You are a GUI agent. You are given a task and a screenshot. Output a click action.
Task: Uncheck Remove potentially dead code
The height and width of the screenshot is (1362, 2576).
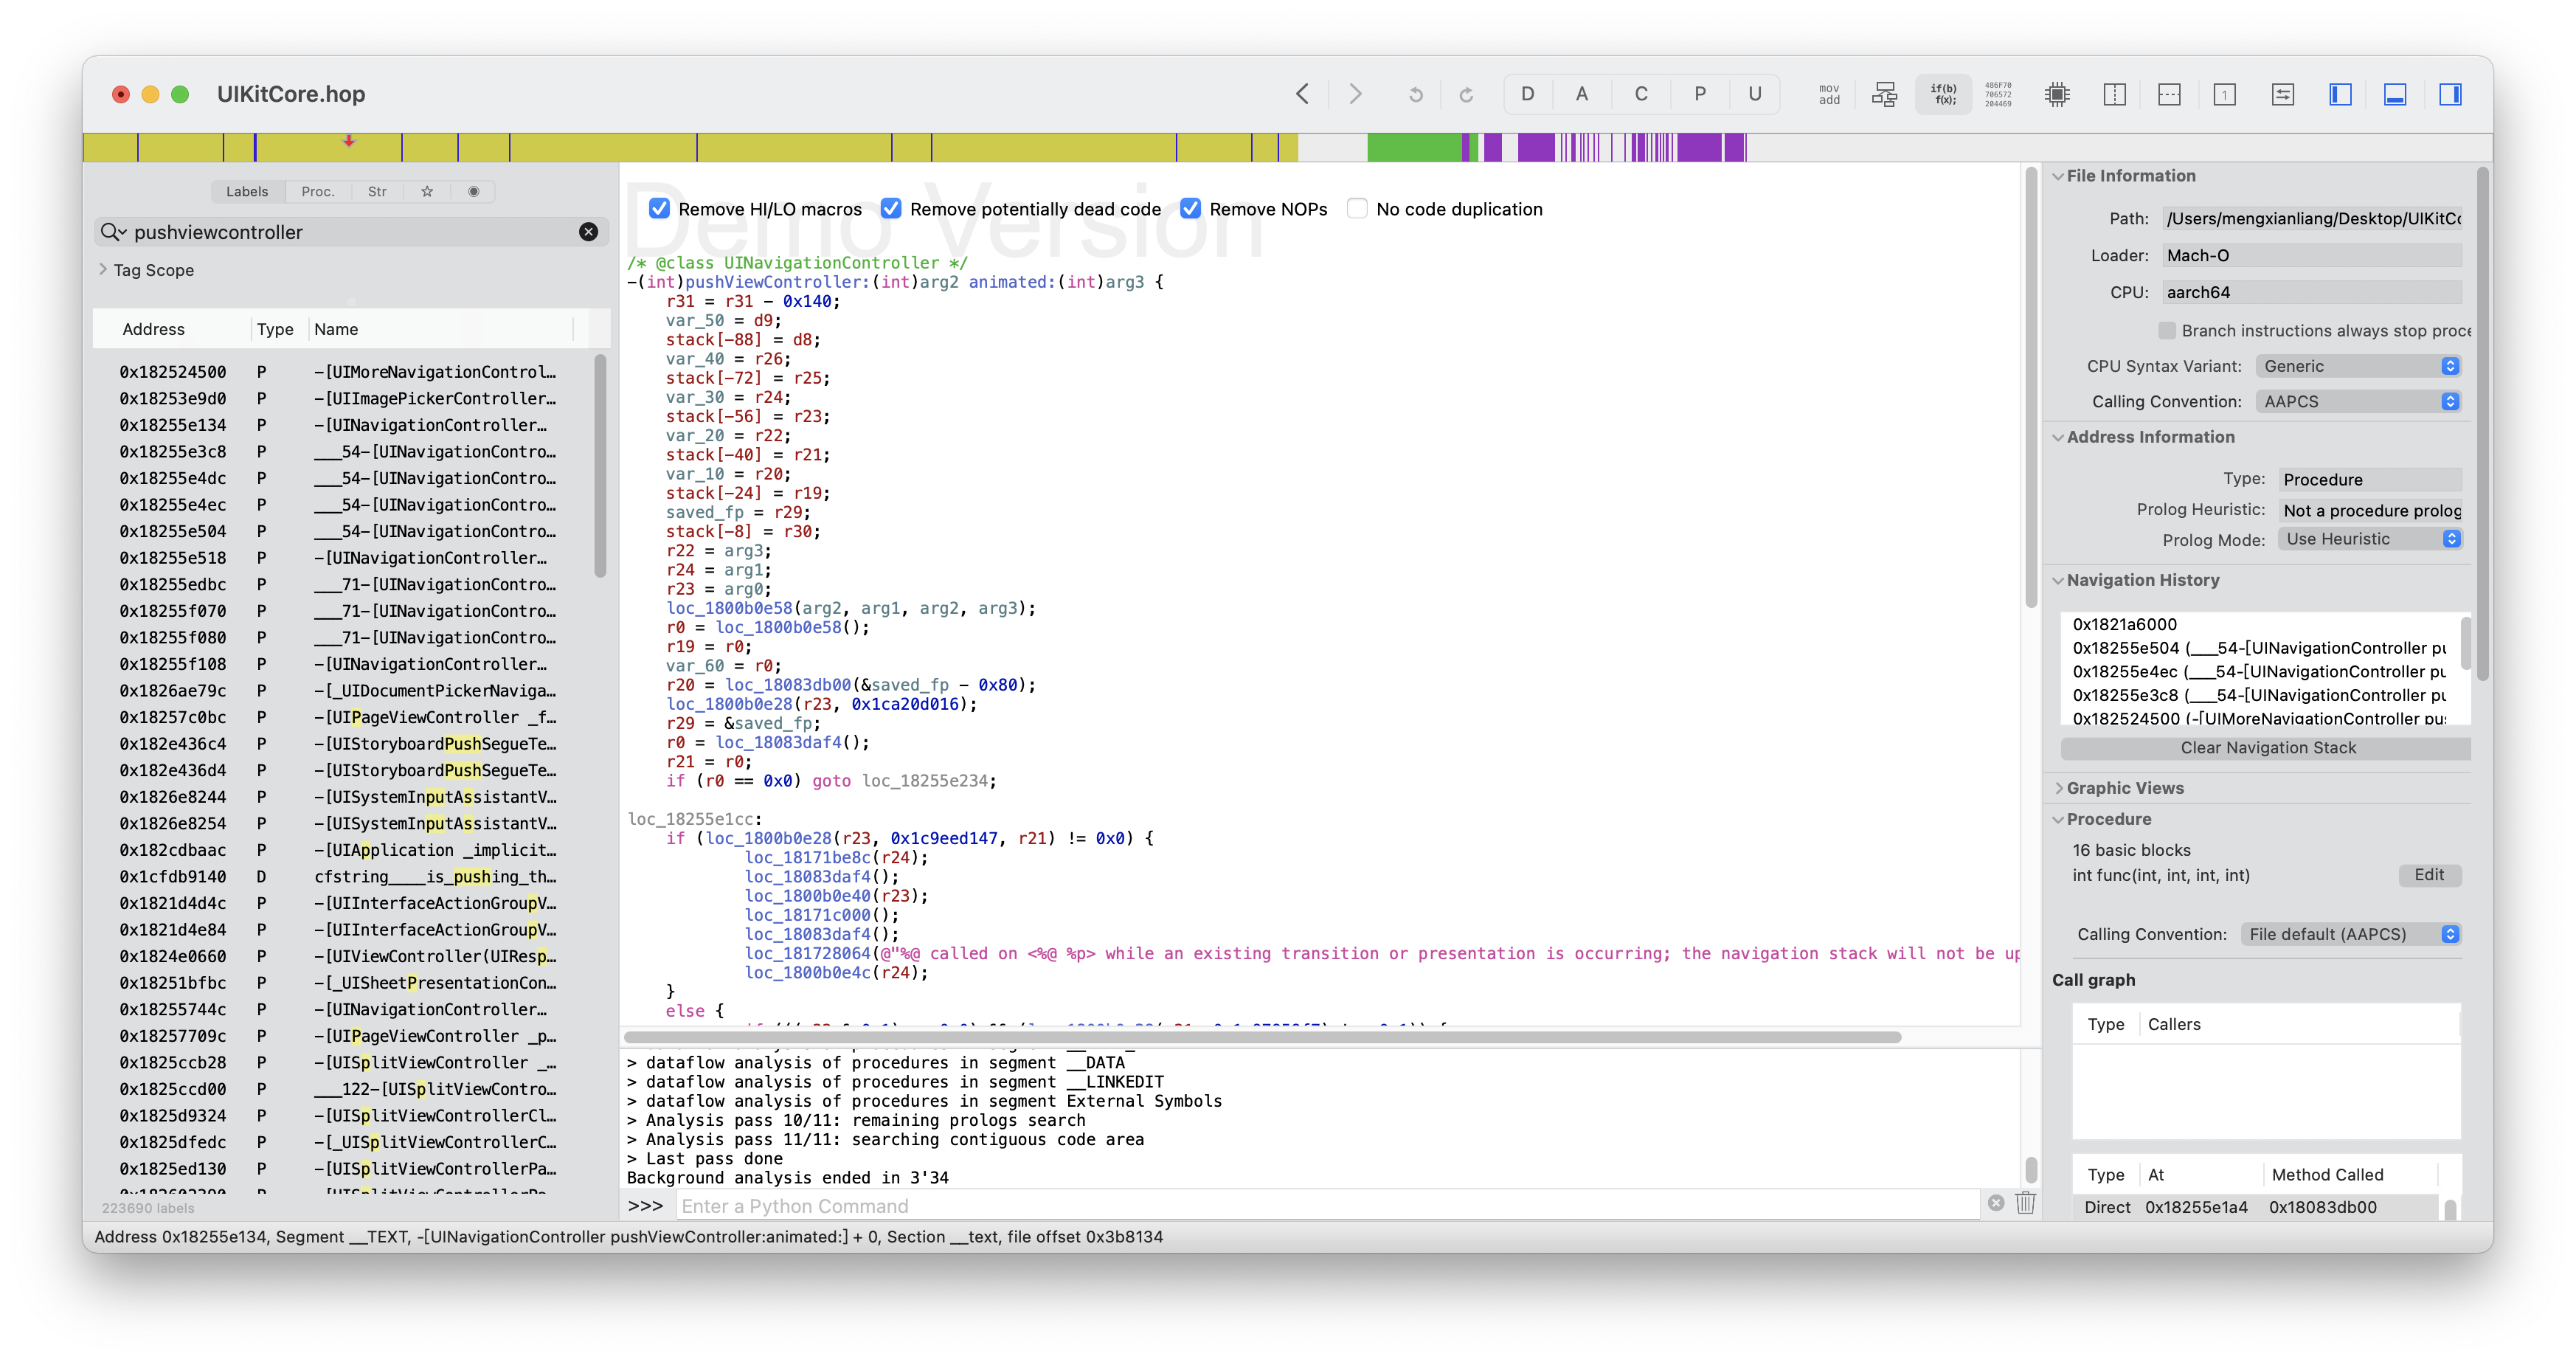[x=891, y=209]
